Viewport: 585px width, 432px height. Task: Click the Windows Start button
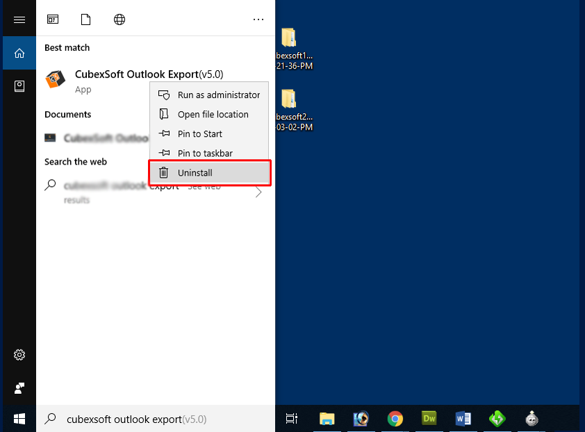coord(19,419)
